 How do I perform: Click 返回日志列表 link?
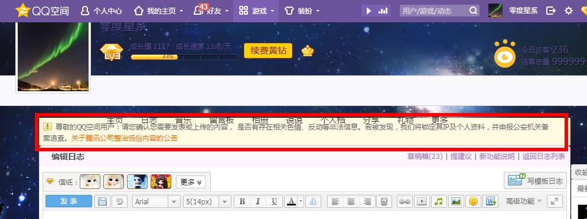pos(543,157)
